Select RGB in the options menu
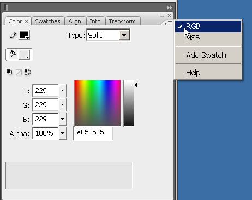252x200 pixels. (208, 27)
